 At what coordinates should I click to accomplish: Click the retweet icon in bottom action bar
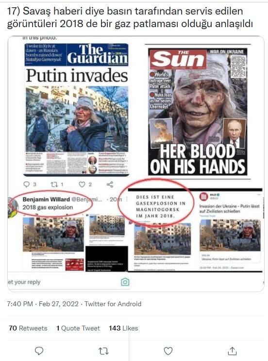point(103,351)
